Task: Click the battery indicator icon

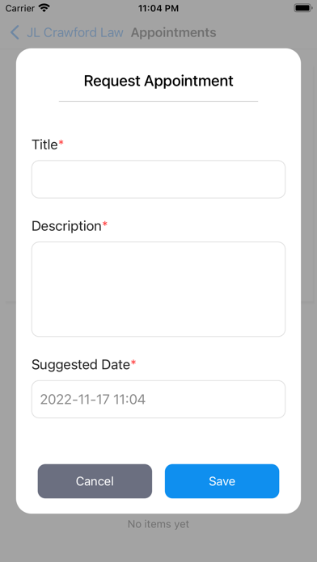Action: tap(302, 8)
